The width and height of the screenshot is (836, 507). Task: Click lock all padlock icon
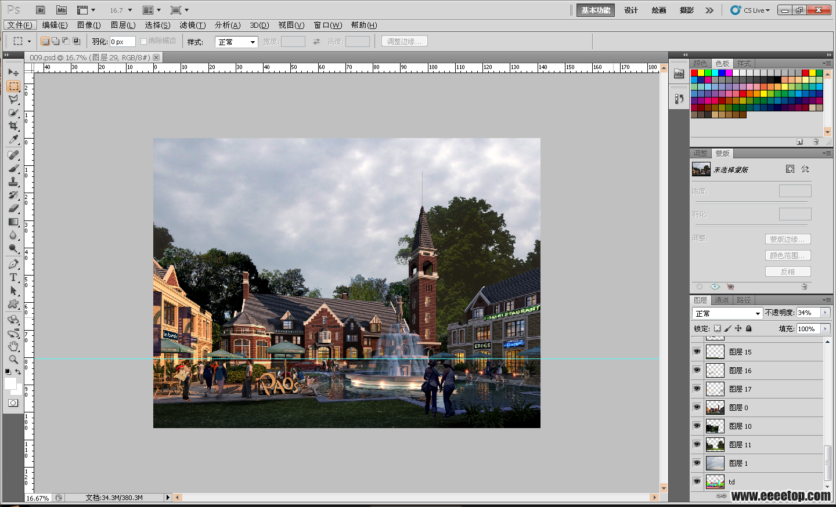point(749,328)
